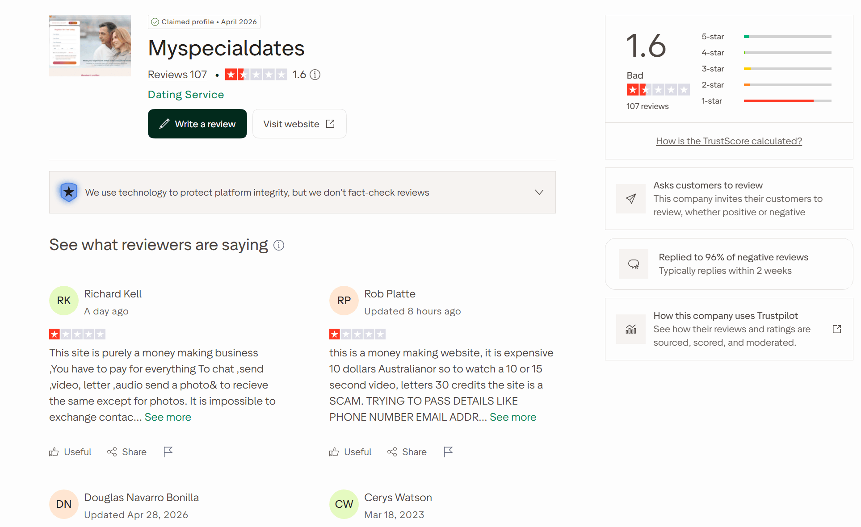Viewport: 861px width, 527px height.
Task: Click the CW avatar for Cerys Watson
Action: (344, 504)
